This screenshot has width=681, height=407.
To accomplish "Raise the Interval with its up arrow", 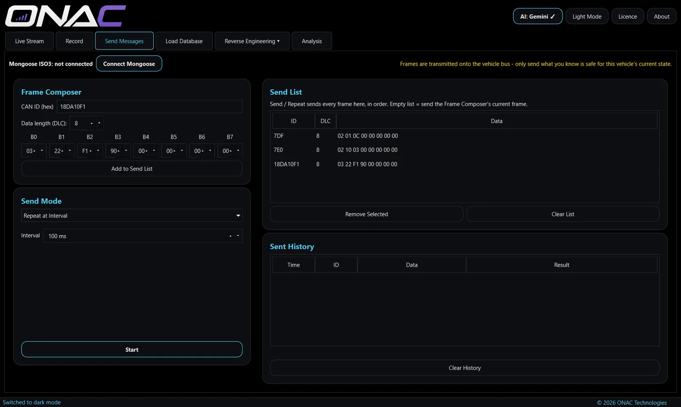I will (x=230, y=236).
